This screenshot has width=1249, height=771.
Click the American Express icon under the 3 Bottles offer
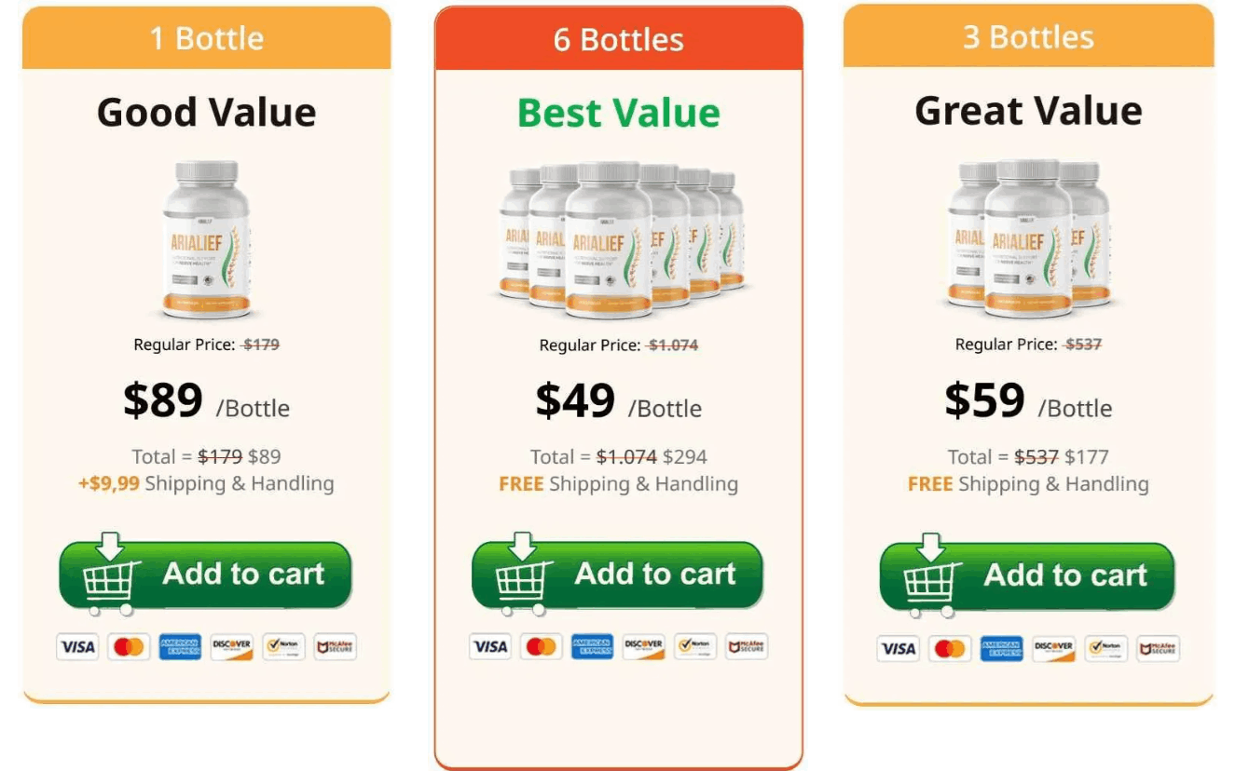coord(1002,649)
